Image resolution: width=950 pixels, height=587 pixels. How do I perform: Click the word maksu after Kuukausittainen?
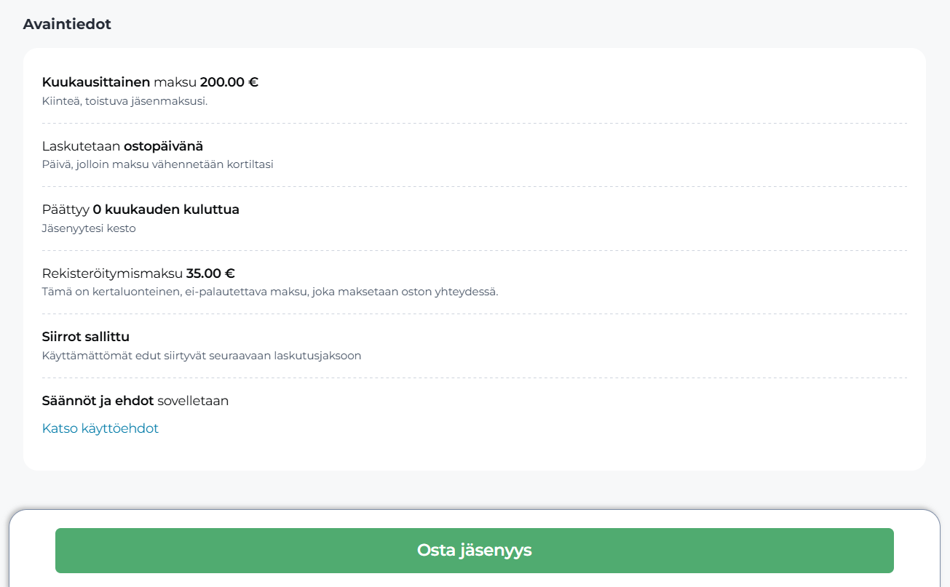175,82
